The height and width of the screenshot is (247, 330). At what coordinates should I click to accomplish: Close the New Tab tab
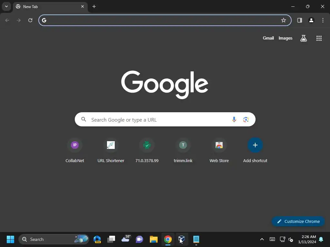(x=82, y=6)
